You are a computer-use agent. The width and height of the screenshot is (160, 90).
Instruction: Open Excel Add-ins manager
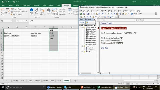tap(37, 12)
